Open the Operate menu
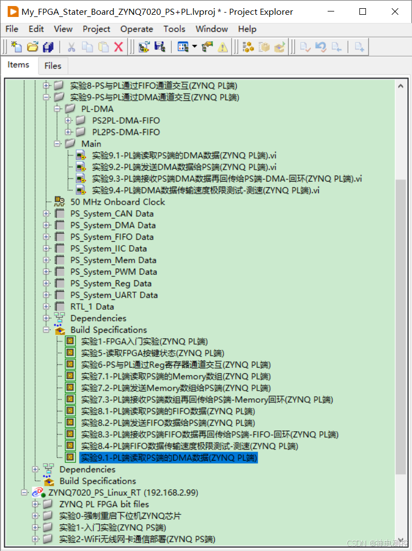Viewport: 412px width, 551px height. [x=136, y=29]
